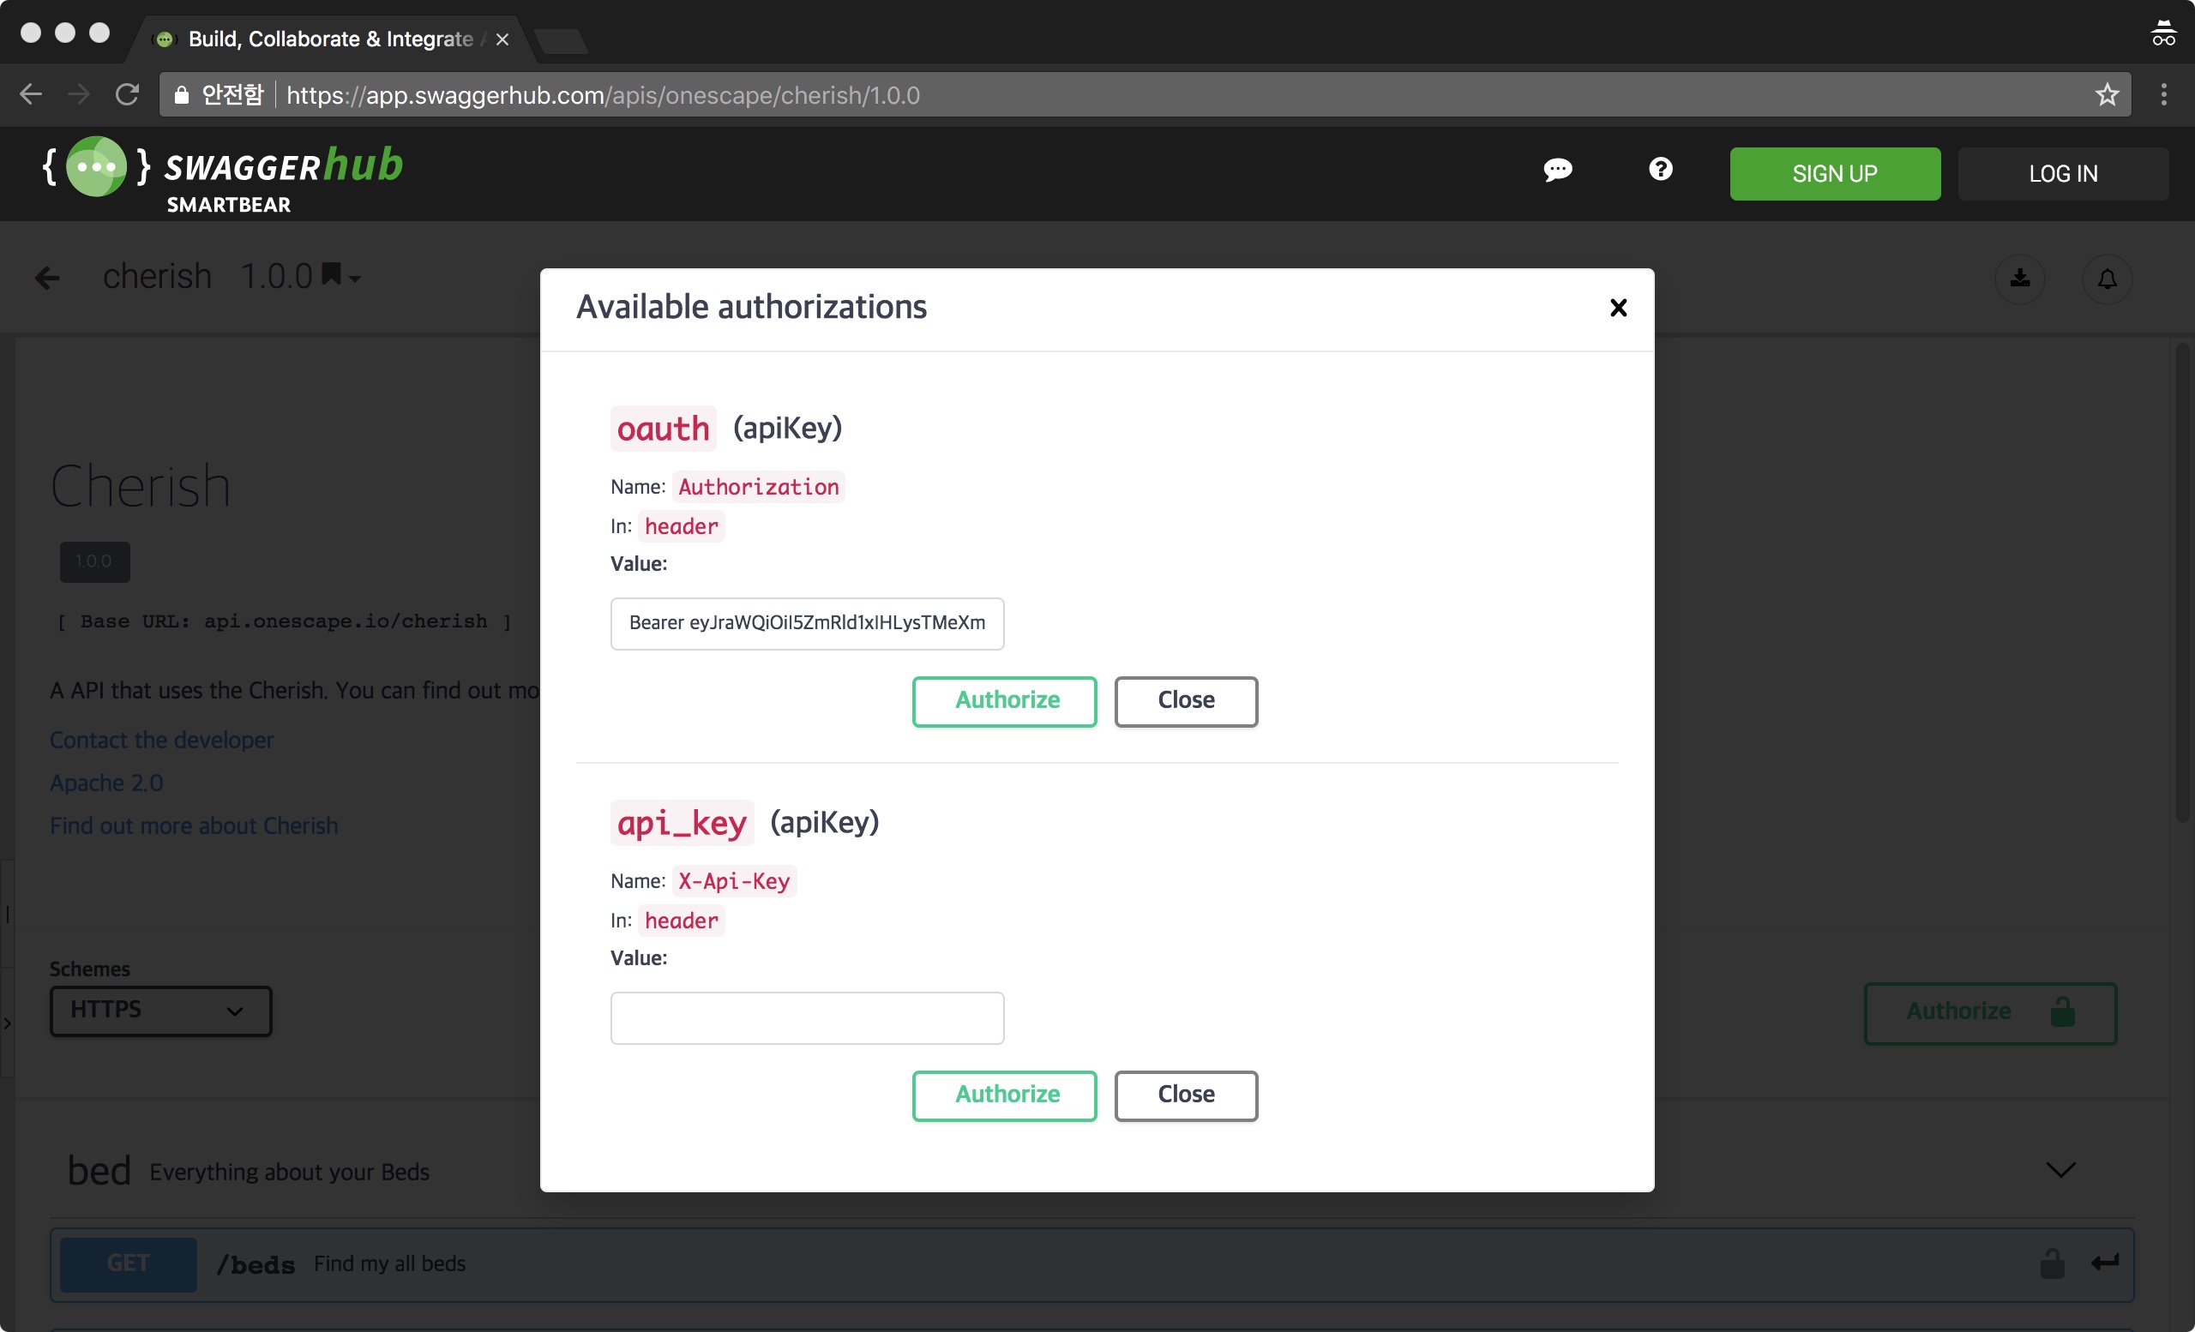The width and height of the screenshot is (2195, 1332).
Task: Click the Base URL api.onescape.io/cherish text
Action: (283, 621)
